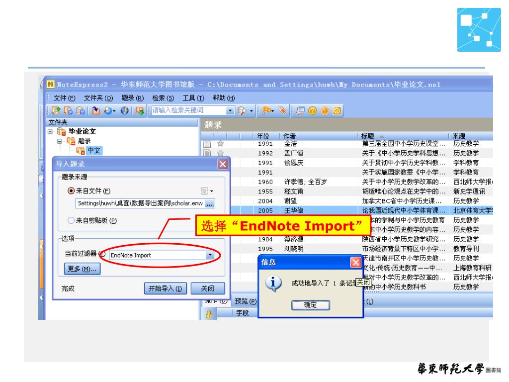Screen dimensions: 509x382
Task: Click the close database toolbar icon
Action: (80, 111)
